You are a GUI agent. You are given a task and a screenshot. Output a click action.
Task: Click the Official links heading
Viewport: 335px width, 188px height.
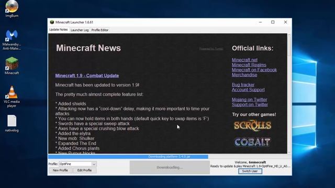pos(252,49)
